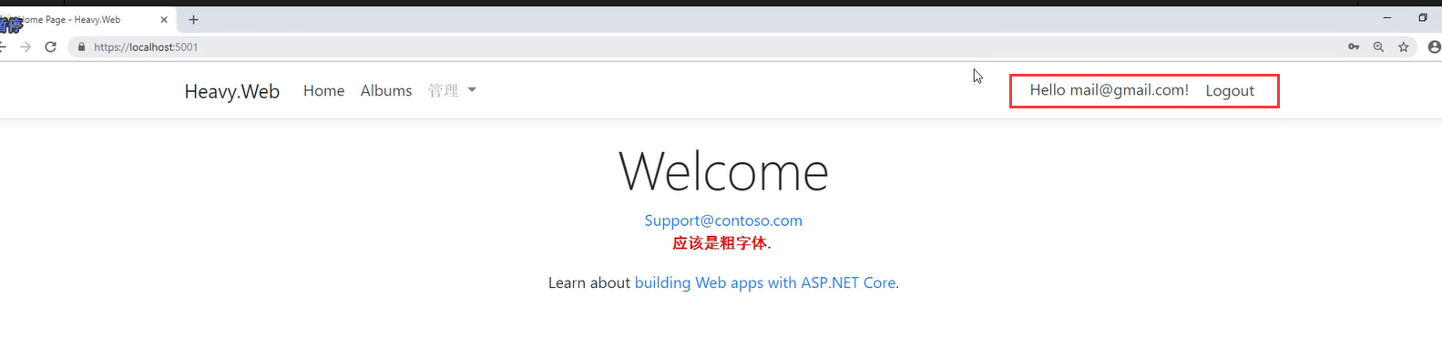
Task: Open the browser profile avatar
Action: click(x=1435, y=46)
